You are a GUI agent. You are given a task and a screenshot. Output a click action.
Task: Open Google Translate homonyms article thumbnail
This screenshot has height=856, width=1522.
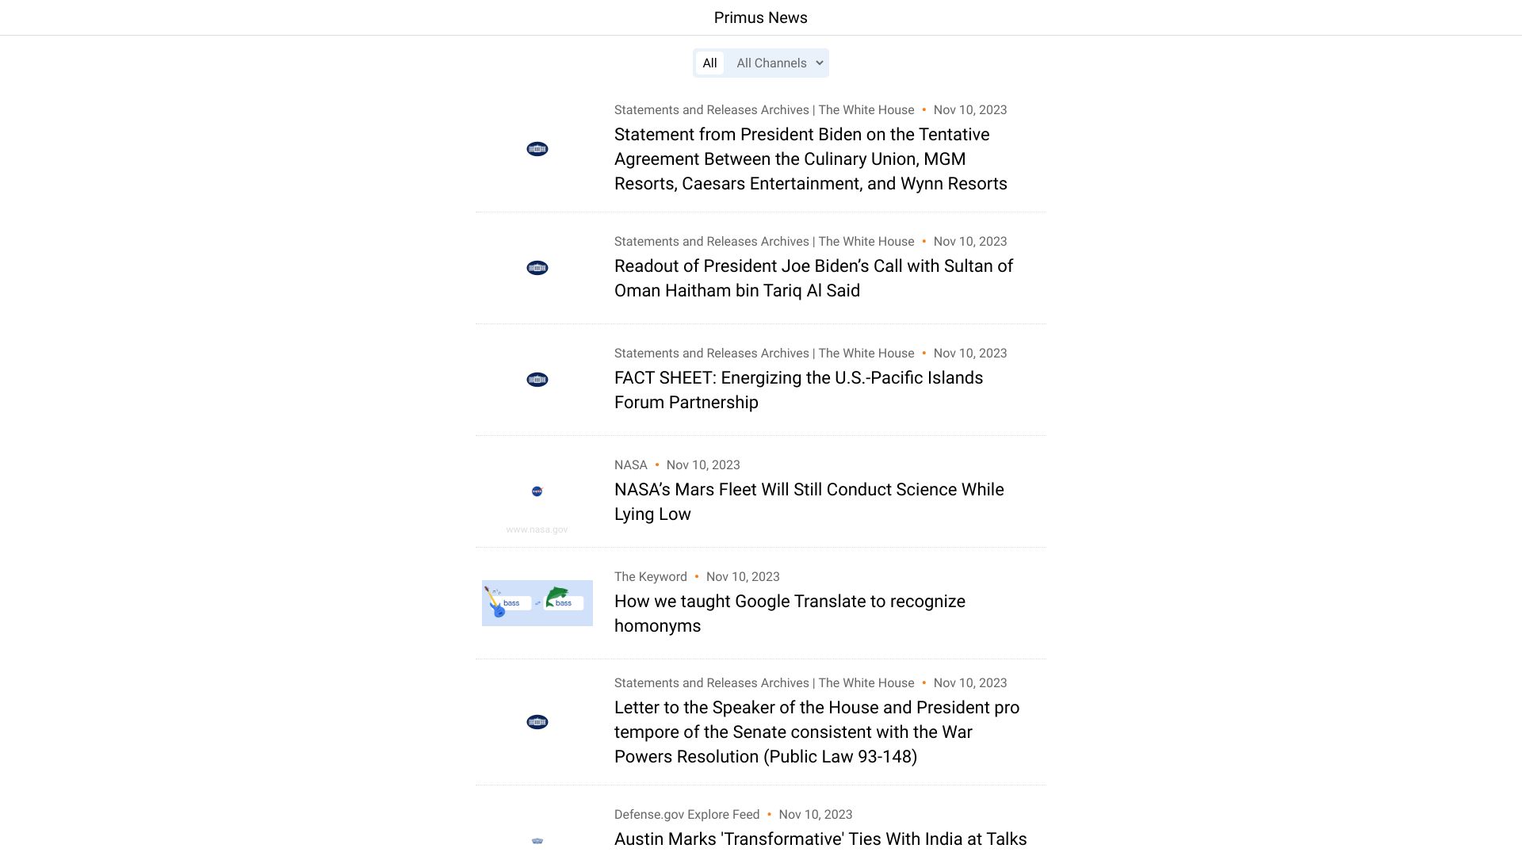537,603
